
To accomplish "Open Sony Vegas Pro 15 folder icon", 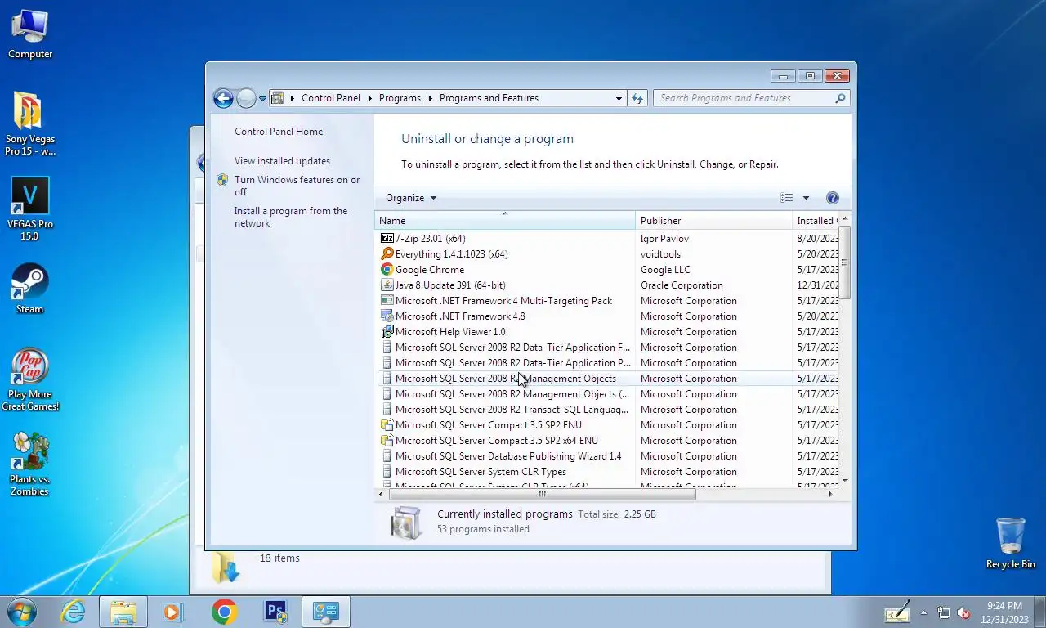I will (x=30, y=123).
